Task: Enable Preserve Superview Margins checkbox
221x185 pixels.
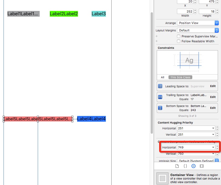Action: (x=179, y=36)
